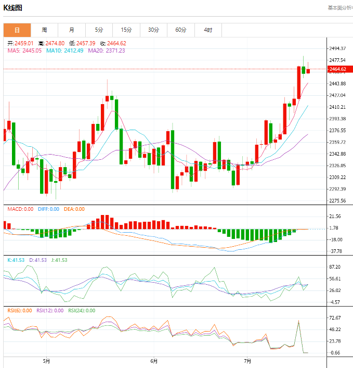
Task: Click the red 2464.62 current price tag
Action: pos(340,69)
